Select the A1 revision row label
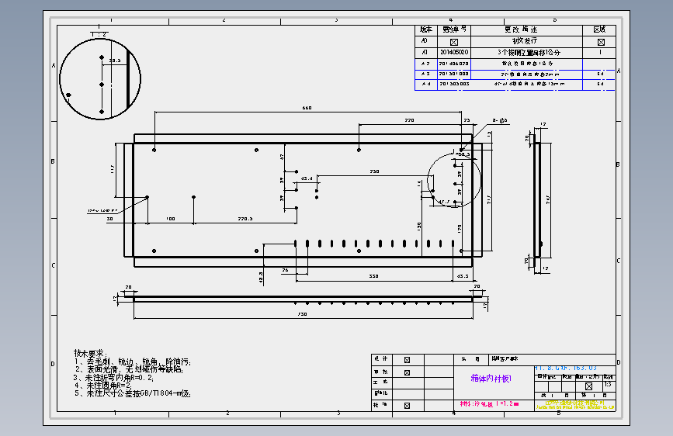 (425, 52)
